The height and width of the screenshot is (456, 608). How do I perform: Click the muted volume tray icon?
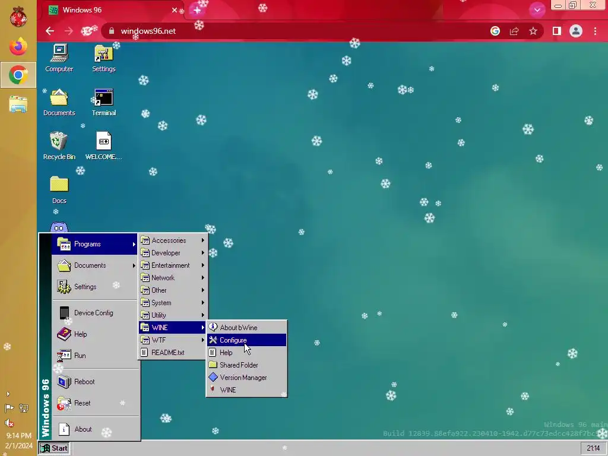tap(9, 423)
